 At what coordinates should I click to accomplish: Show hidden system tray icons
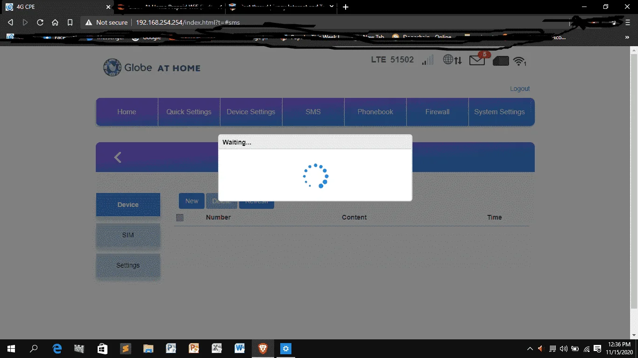tap(530, 349)
